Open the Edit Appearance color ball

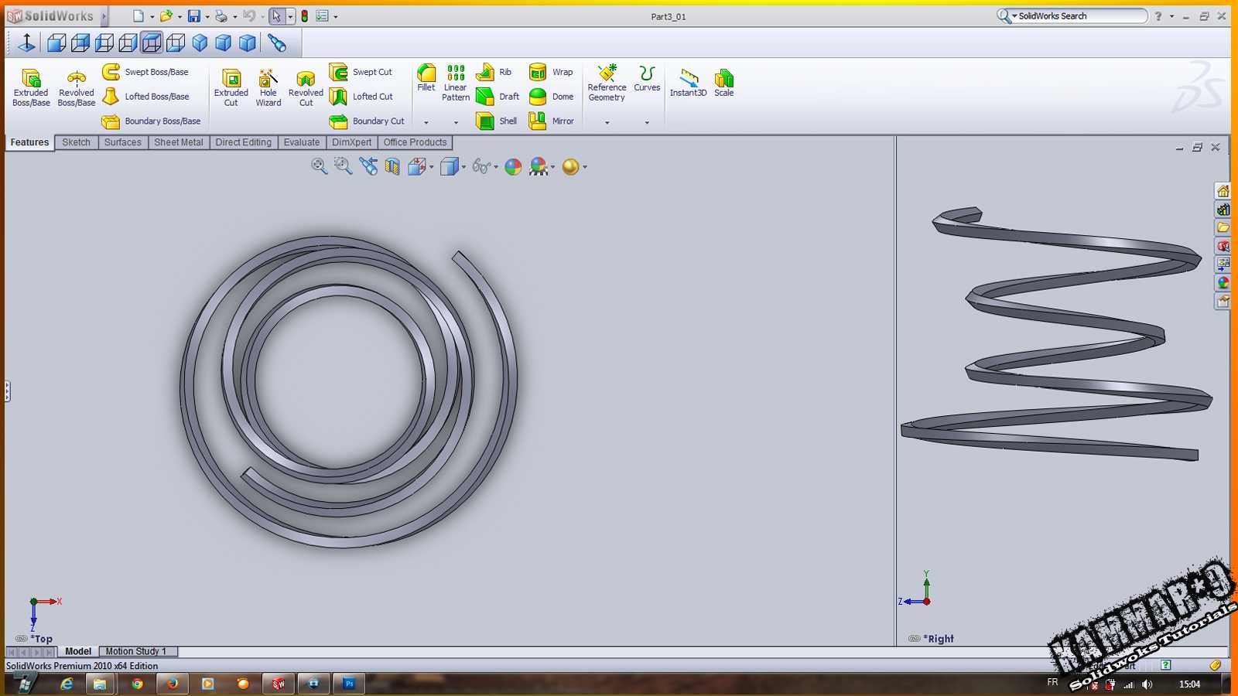(513, 166)
